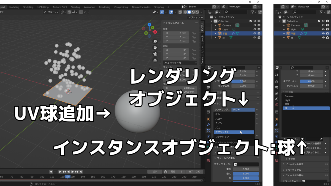Image resolution: width=331 pixels, height=186 pixels.
Task: Click the eyedropper beside the instance object field
Action: 321,139
